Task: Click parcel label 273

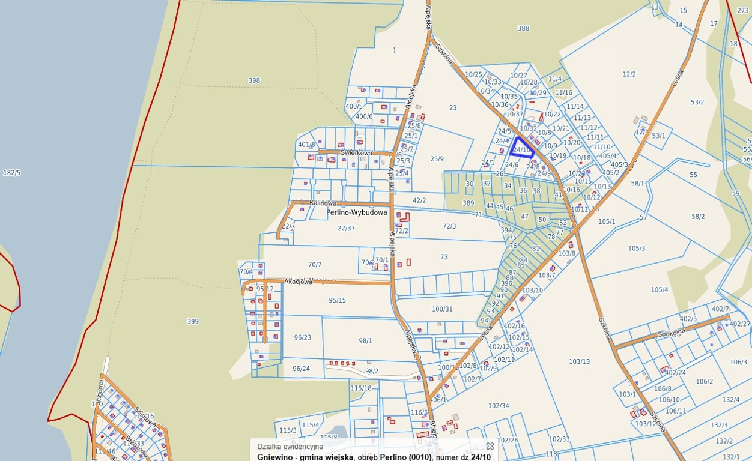Action: point(743,10)
